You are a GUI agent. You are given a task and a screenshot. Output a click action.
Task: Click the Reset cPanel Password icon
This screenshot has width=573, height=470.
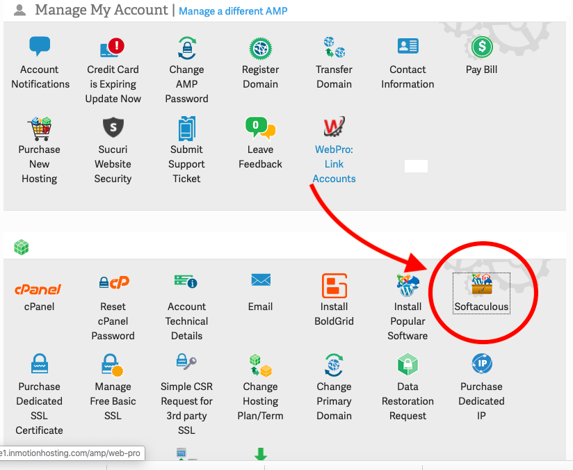tap(114, 282)
